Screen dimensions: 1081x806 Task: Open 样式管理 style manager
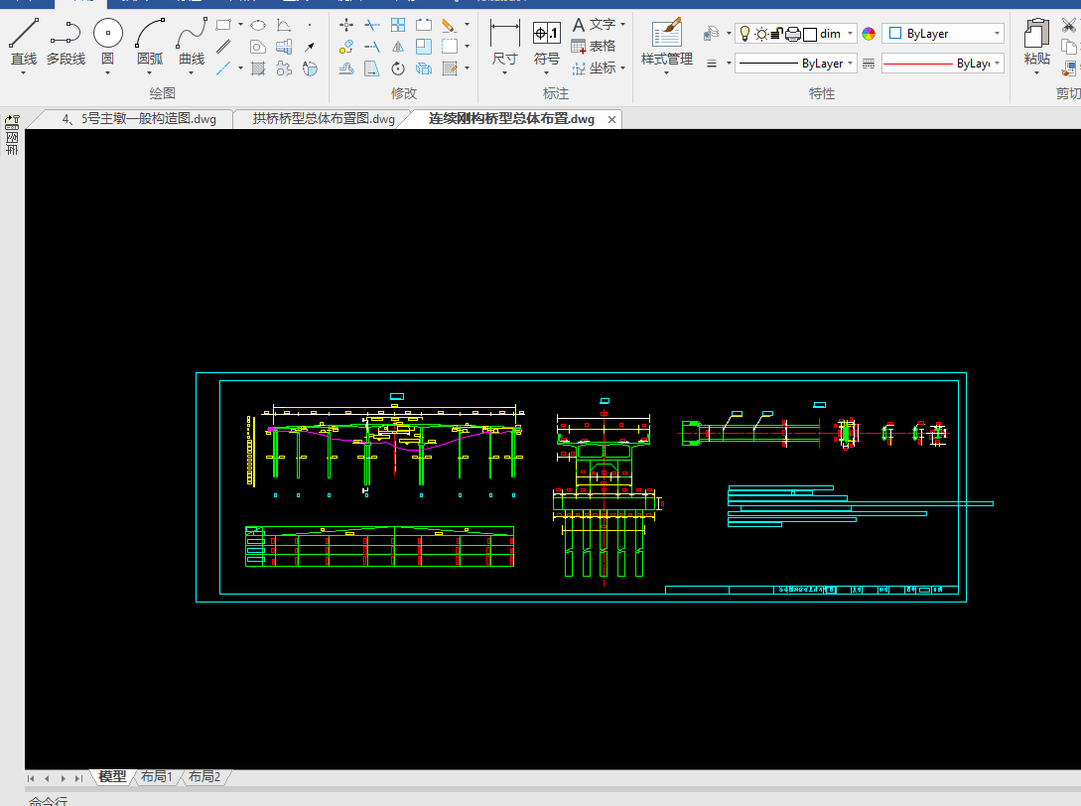click(x=667, y=43)
